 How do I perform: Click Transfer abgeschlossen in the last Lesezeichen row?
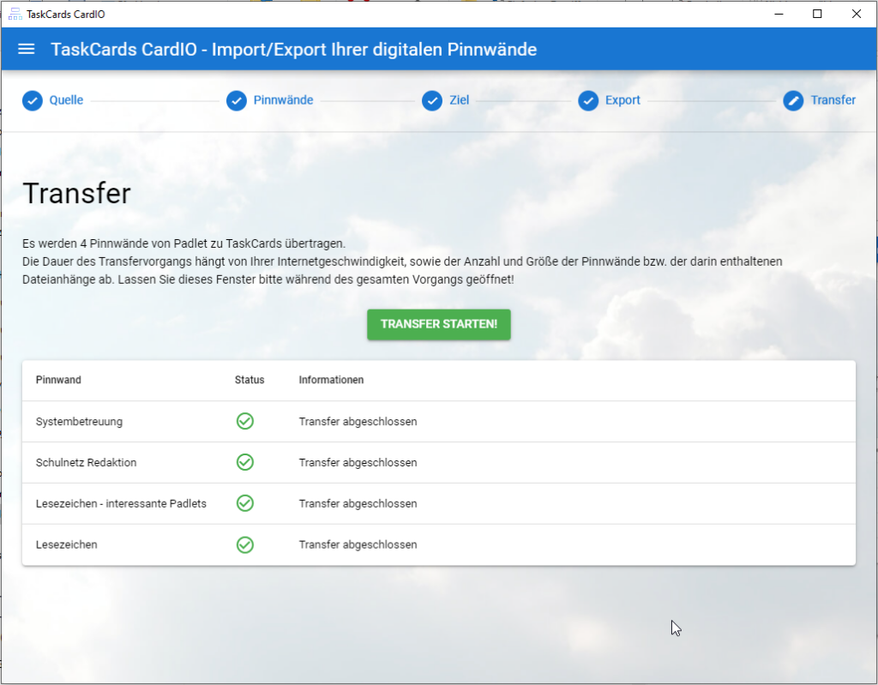tap(358, 544)
